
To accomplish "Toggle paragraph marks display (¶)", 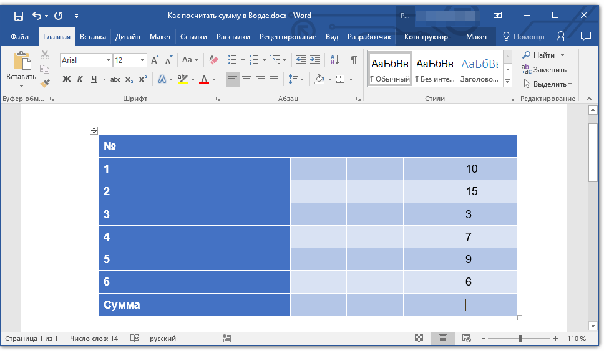I will pyautogui.click(x=354, y=60).
